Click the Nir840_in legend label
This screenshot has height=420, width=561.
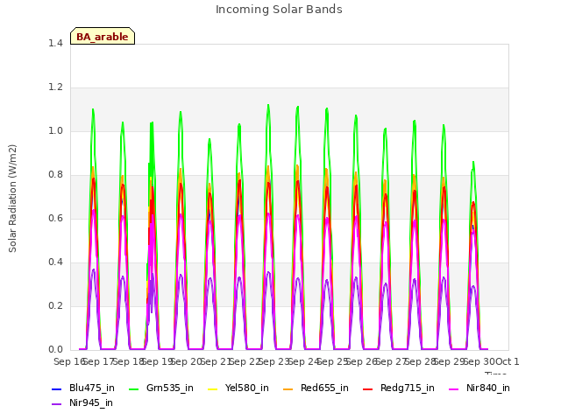tap(488, 388)
